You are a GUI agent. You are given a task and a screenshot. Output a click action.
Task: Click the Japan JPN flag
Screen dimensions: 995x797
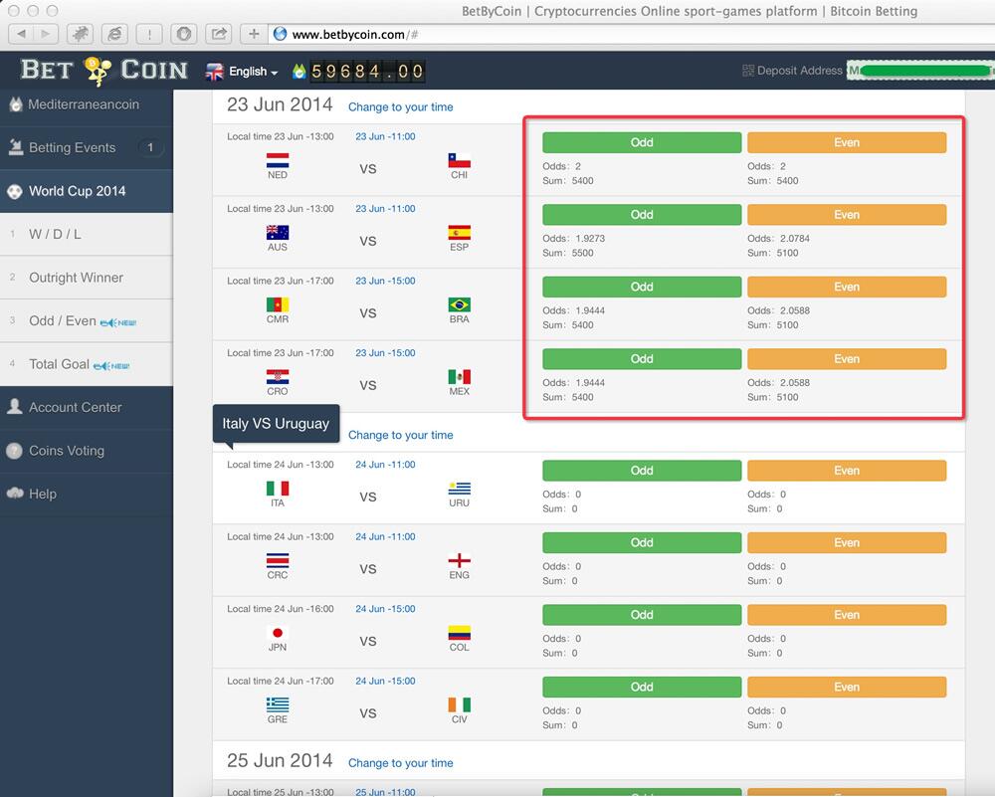[278, 633]
